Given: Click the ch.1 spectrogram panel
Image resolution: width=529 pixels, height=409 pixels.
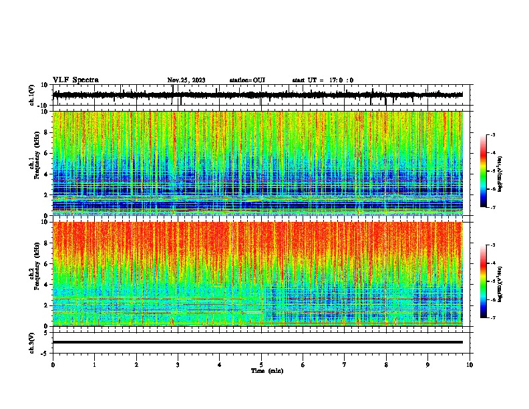Looking at the screenshot, I should click(x=258, y=163).
